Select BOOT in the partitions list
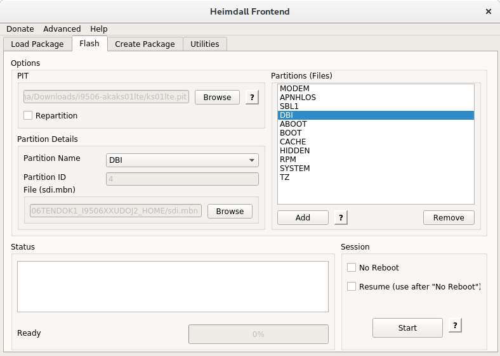Image resolution: width=500 pixels, height=356 pixels. click(x=376, y=133)
